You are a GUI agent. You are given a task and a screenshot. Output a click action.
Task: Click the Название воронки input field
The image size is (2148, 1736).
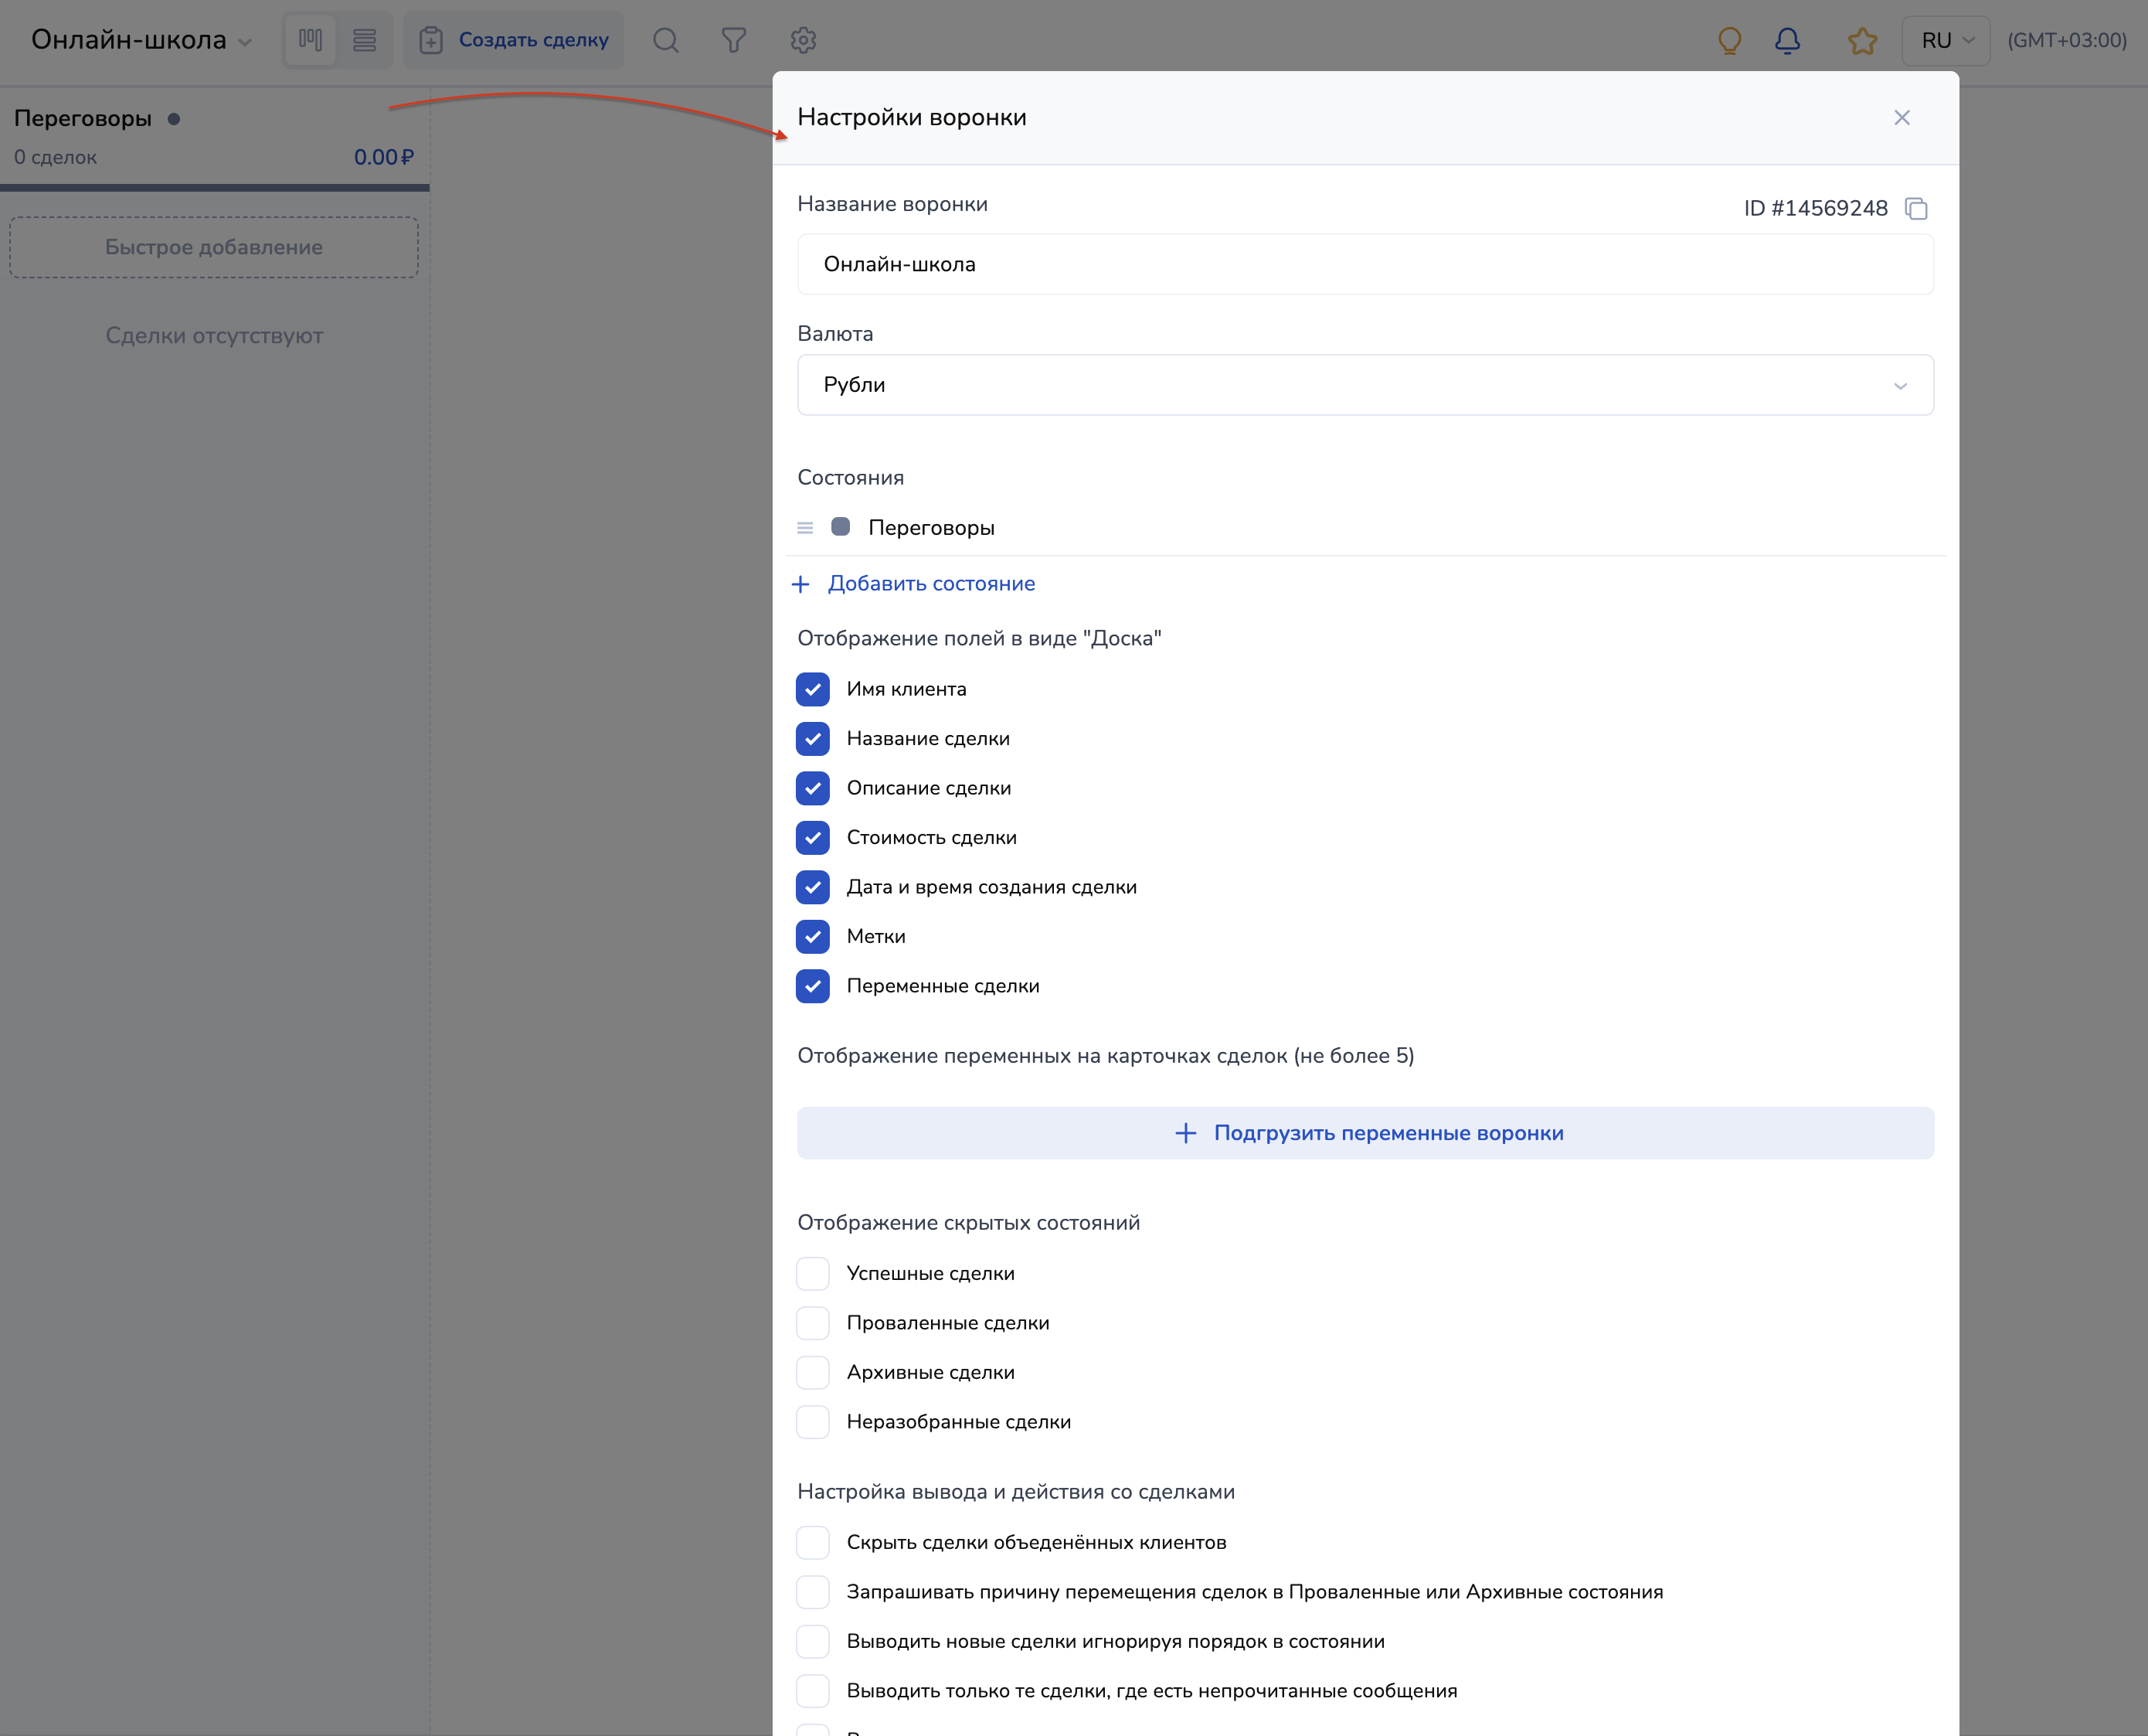pos(1365,264)
